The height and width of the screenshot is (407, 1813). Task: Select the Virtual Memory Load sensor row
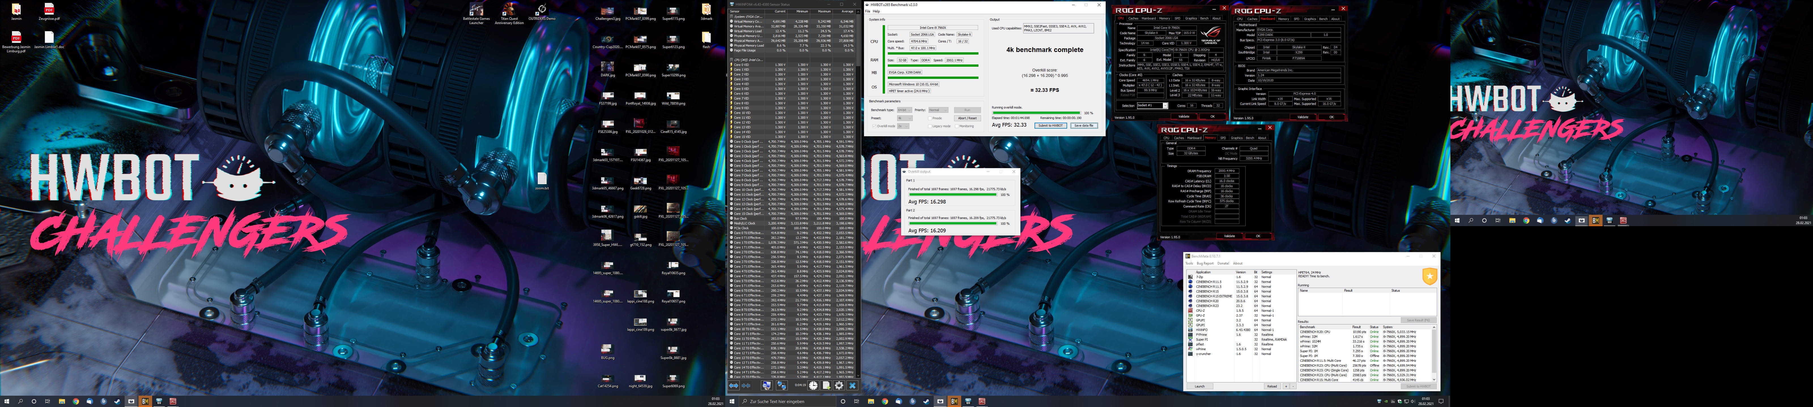tap(792, 31)
